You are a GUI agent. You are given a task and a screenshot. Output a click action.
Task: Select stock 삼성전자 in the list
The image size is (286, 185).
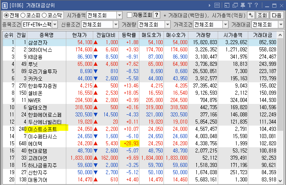click(38, 43)
